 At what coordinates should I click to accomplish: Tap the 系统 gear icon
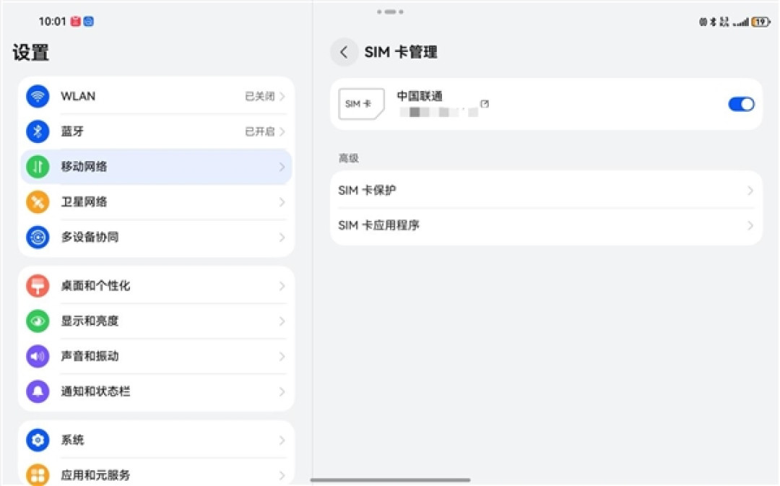[38, 441]
